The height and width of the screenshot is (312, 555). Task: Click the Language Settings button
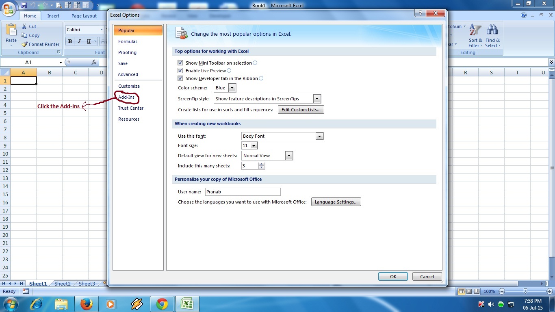tap(336, 202)
